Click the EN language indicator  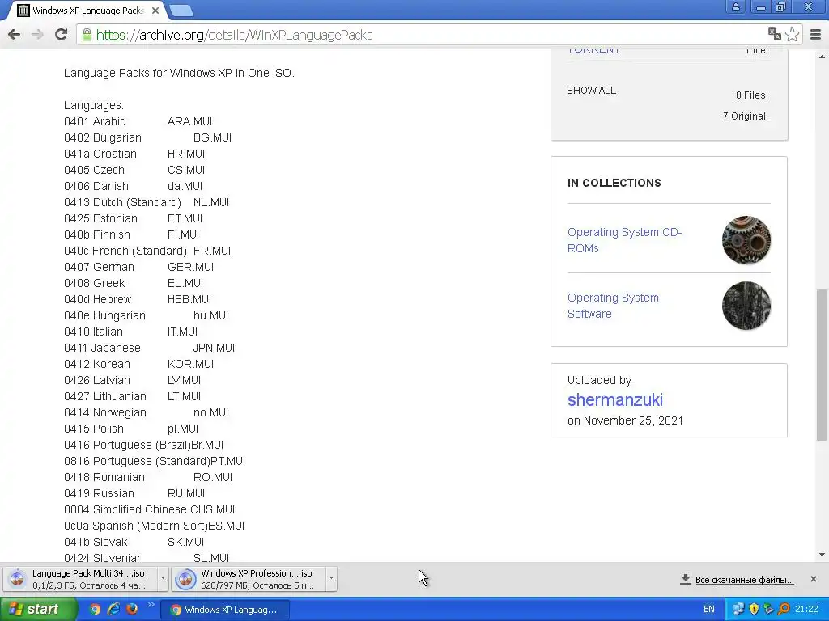(709, 610)
